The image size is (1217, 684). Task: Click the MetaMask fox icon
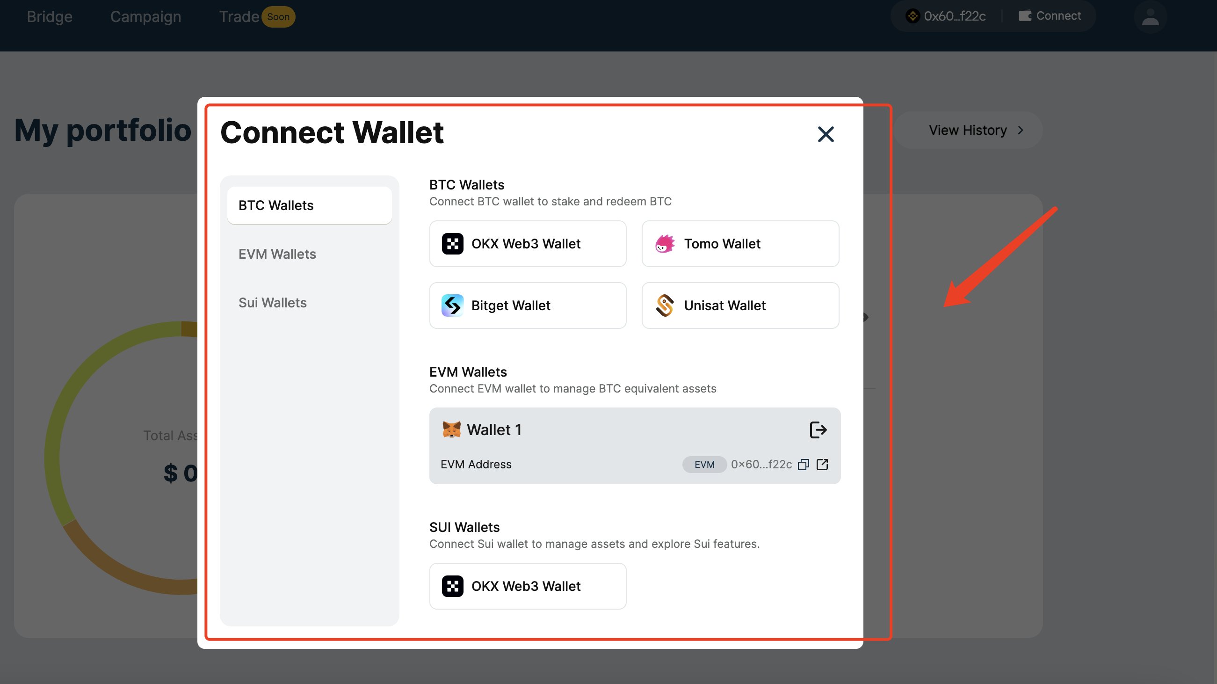pos(451,429)
